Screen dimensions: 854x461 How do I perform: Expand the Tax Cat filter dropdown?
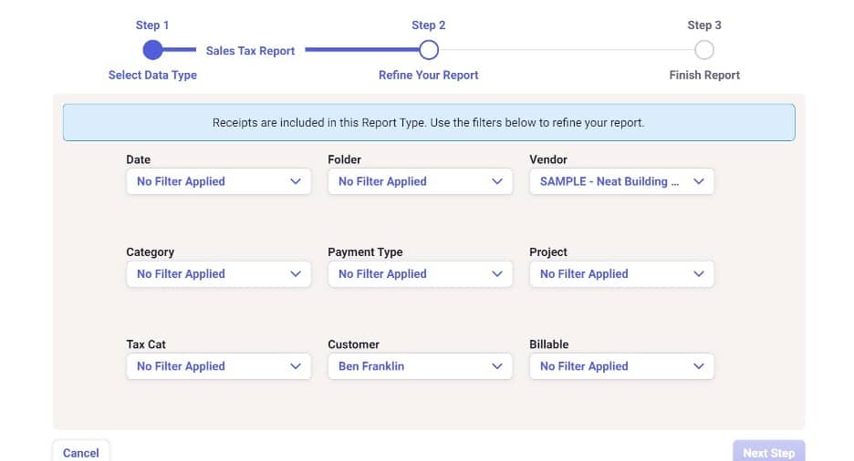point(218,366)
